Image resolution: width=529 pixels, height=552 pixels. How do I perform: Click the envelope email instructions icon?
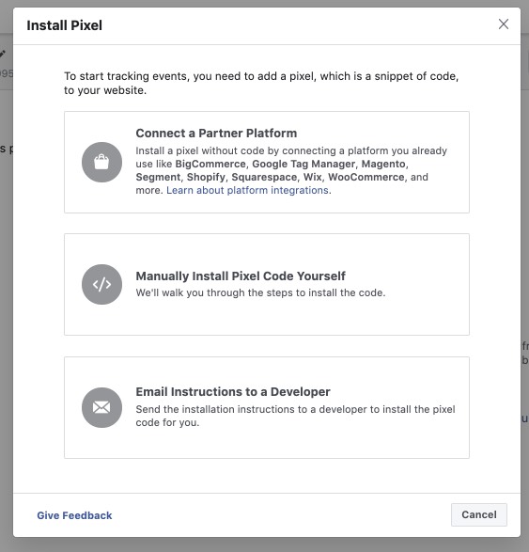102,407
